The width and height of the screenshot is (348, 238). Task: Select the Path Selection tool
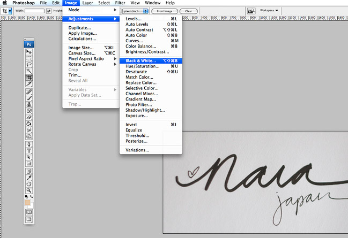pyautogui.click(x=29, y=157)
